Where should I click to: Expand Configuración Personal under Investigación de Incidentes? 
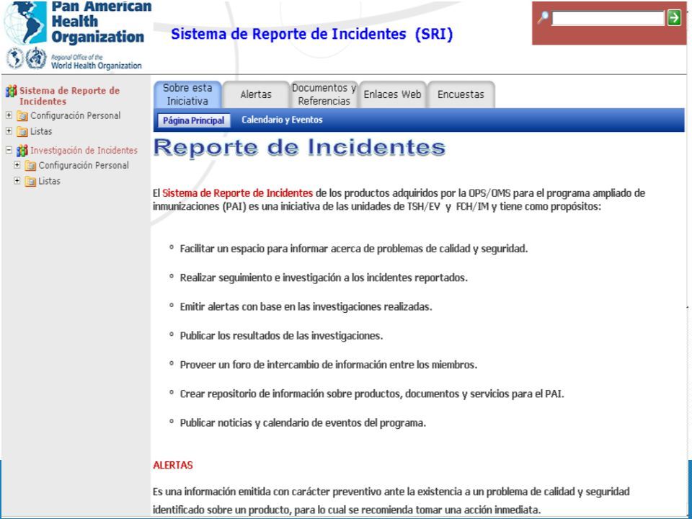pos(17,165)
